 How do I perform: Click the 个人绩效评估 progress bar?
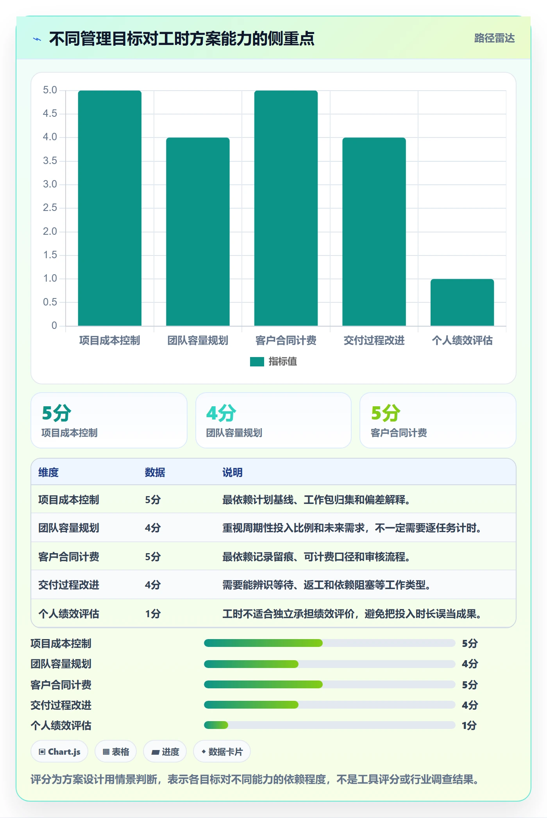tap(329, 725)
